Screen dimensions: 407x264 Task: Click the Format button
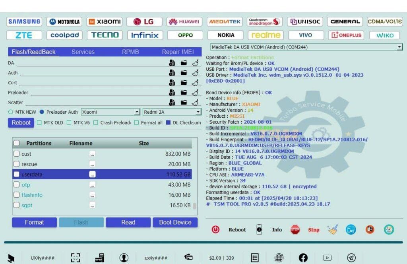34,223
